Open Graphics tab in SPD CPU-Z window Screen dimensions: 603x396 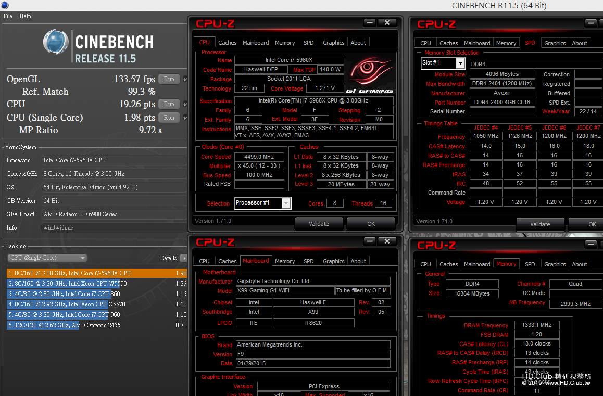pos(555,43)
